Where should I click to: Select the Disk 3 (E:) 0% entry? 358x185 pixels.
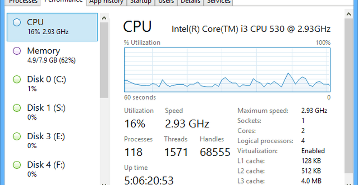[x=52, y=141]
